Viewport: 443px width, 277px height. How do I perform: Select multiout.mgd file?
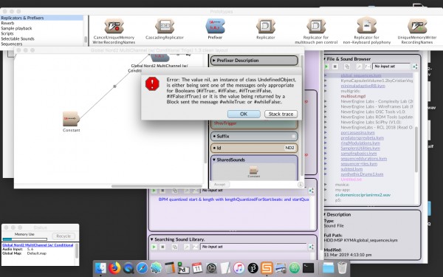click(353, 96)
